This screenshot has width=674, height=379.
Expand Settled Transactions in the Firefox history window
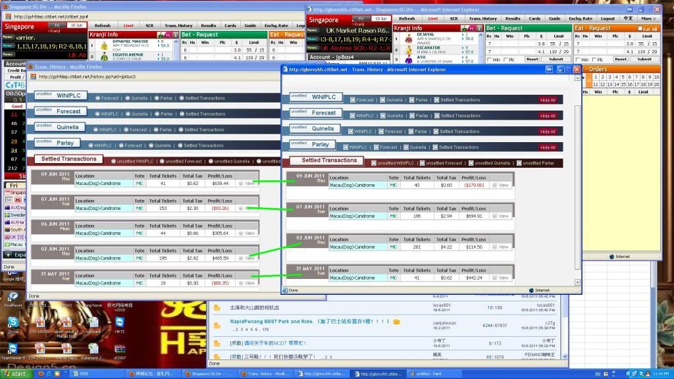click(68, 159)
